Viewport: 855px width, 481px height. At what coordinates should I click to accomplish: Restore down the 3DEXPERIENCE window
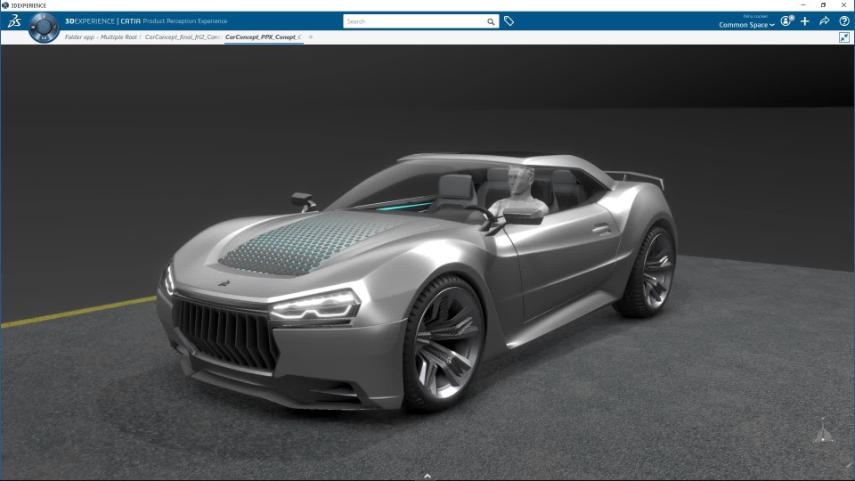(x=823, y=5)
